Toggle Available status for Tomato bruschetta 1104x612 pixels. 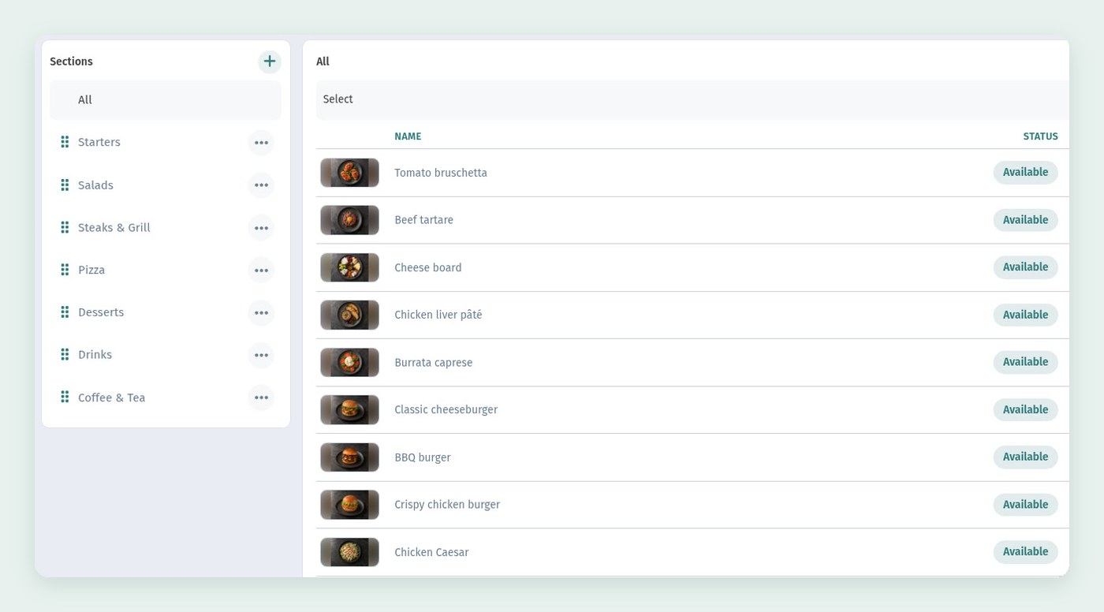pyautogui.click(x=1025, y=173)
